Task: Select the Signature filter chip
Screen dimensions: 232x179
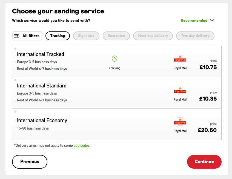Action: 86,36
